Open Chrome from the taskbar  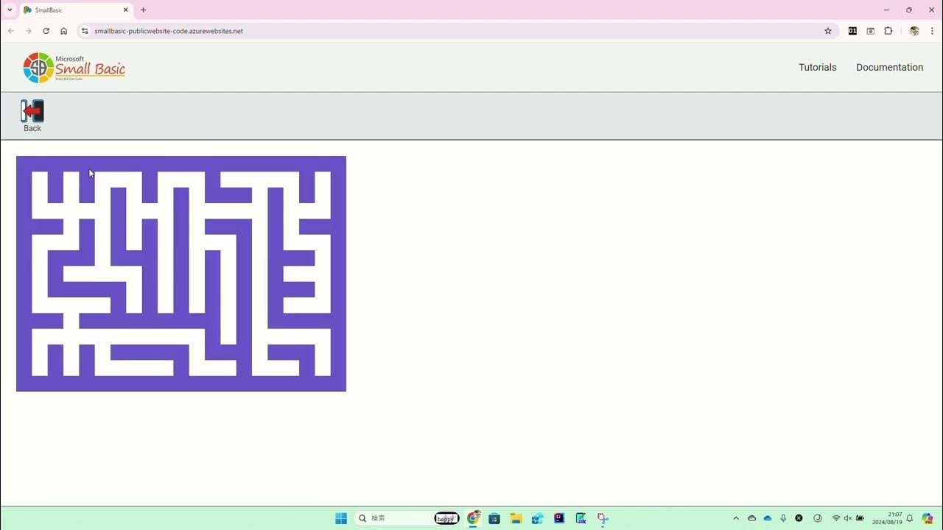[473, 518]
